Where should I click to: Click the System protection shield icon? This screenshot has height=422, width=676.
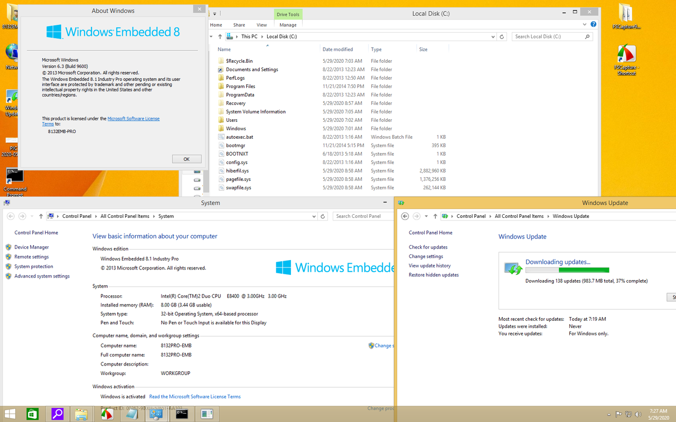[8, 266]
